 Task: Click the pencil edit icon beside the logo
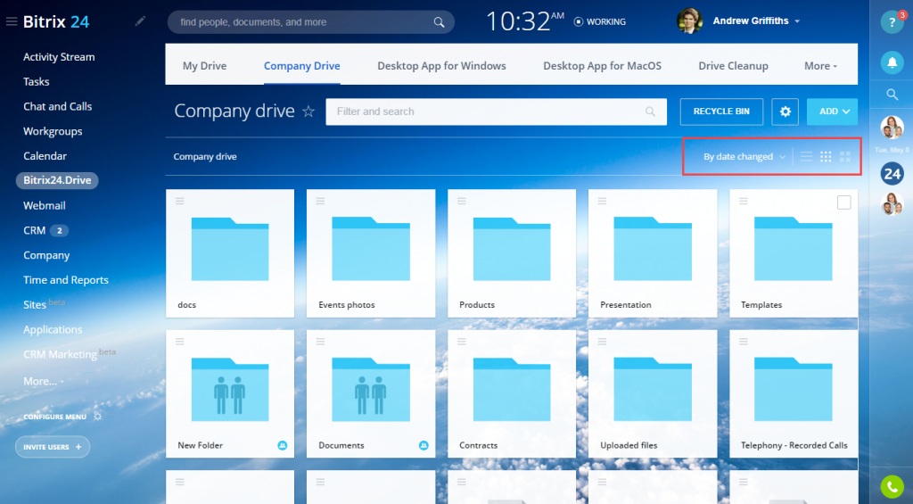[x=140, y=21]
